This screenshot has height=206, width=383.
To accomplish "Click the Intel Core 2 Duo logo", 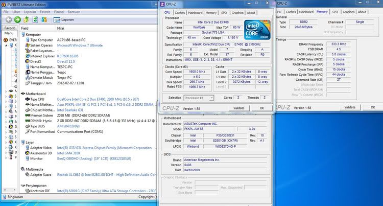I will coord(257,30).
